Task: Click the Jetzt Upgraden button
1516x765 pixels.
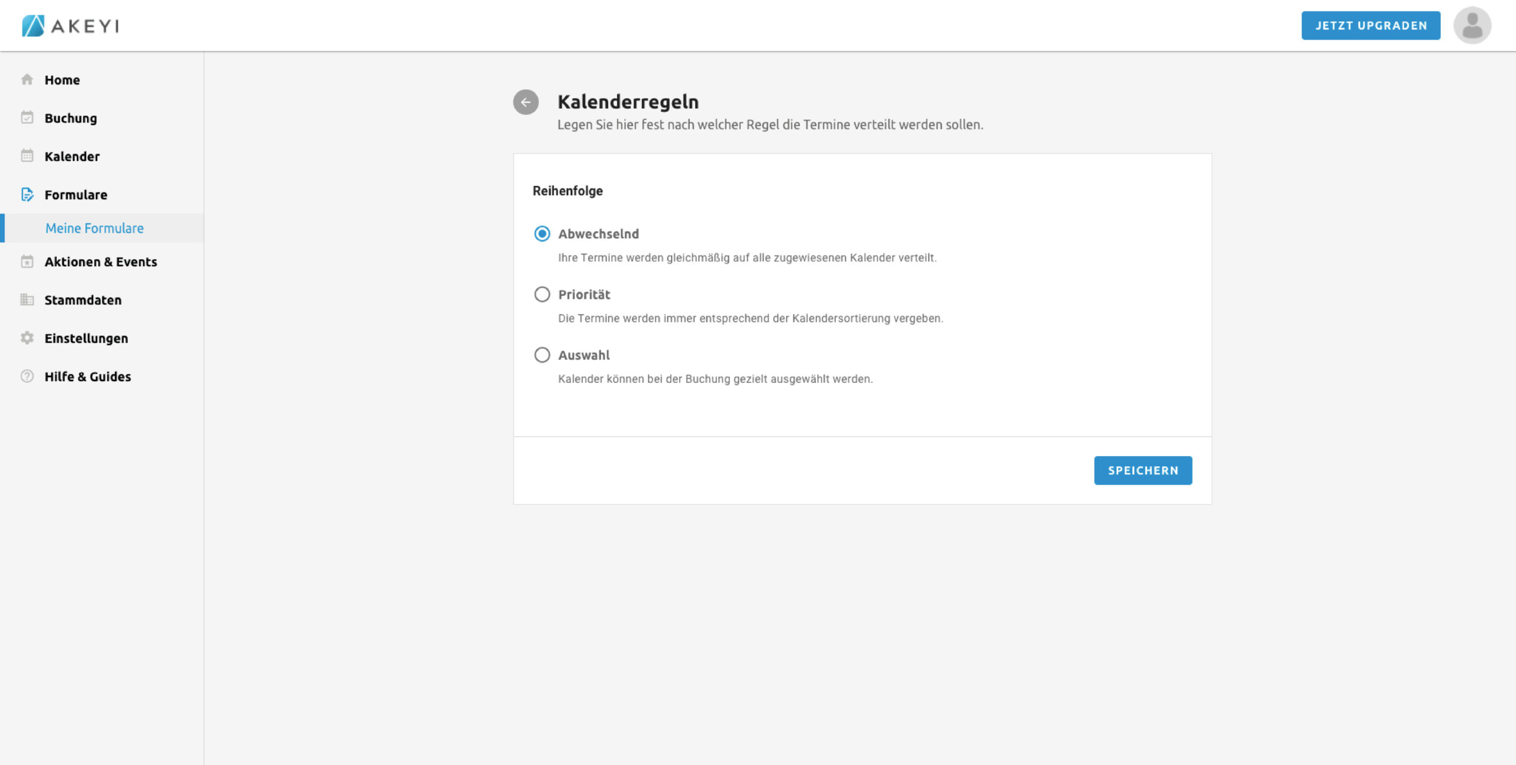Action: point(1370,25)
